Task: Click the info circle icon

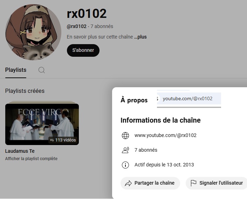Action: [125, 165]
